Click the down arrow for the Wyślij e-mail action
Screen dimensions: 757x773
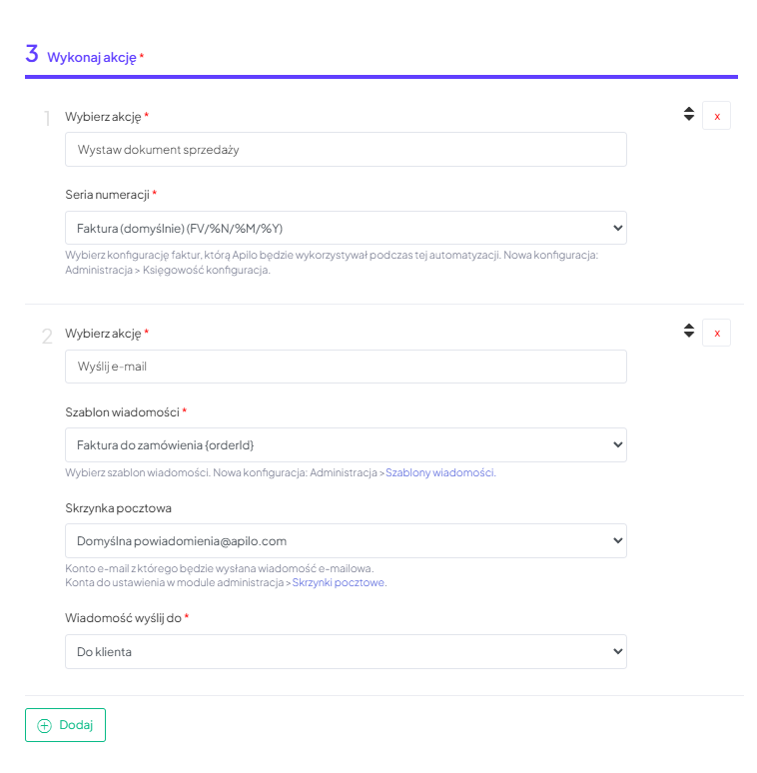(x=688, y=336)
